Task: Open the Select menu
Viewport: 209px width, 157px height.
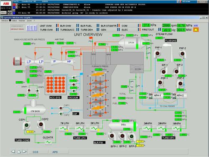Action: coord(14,21)
